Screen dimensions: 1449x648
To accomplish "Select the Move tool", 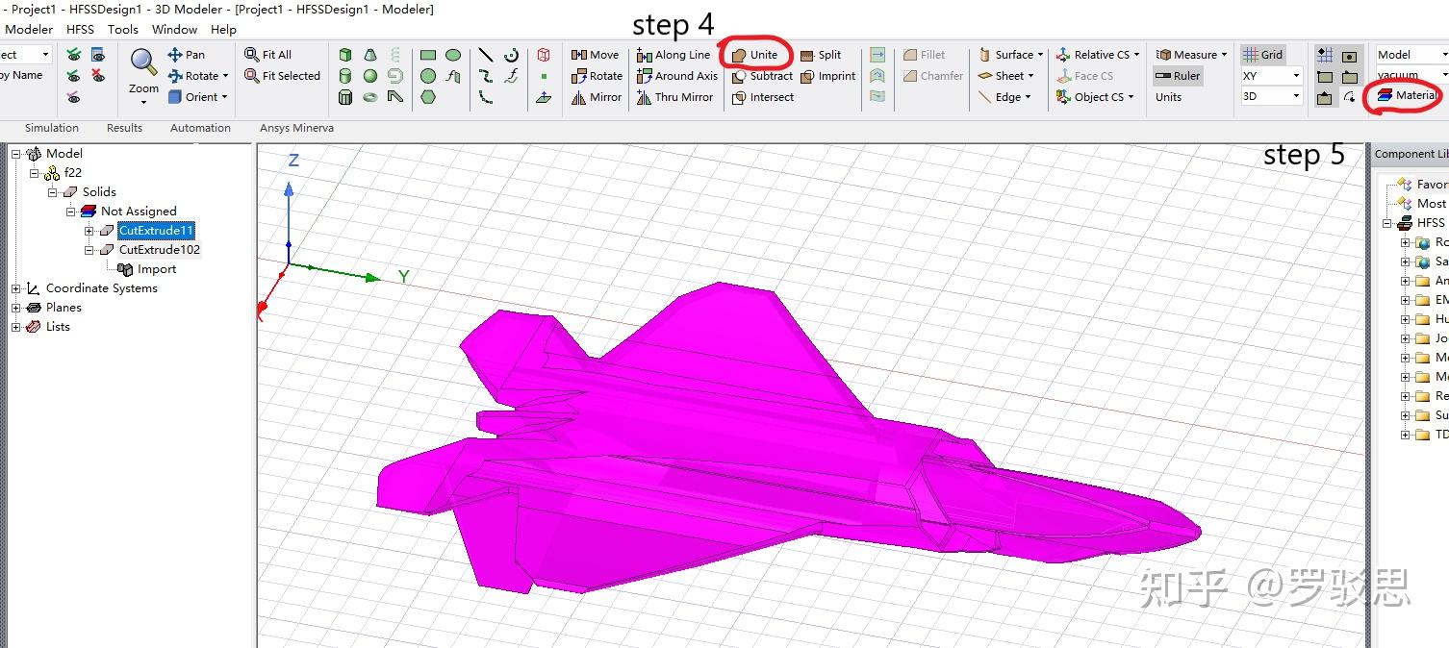I will coord(596,55).
